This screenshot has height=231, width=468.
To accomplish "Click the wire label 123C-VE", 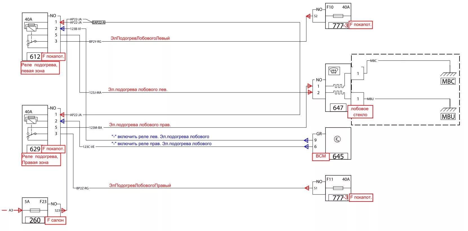I will pyautogui.click(x=89, y=147).
